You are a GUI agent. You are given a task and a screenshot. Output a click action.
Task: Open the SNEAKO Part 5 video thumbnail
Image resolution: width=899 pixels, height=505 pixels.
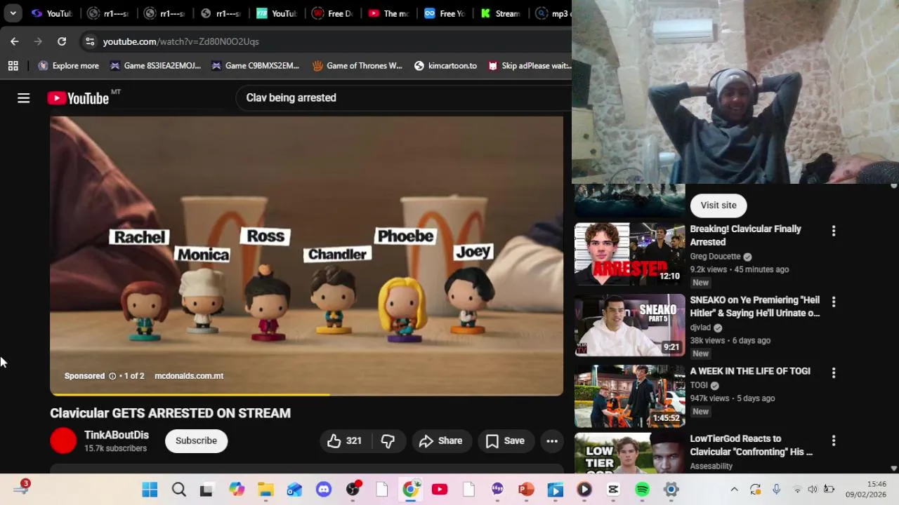click(630, 325)
